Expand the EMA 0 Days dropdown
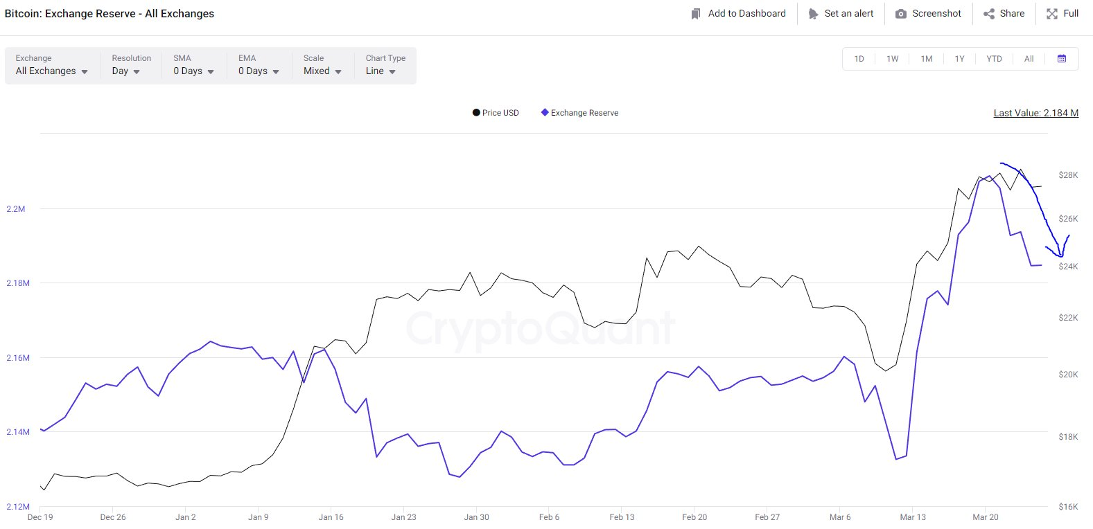This screenshot has width=1093, height=529. 259,71
